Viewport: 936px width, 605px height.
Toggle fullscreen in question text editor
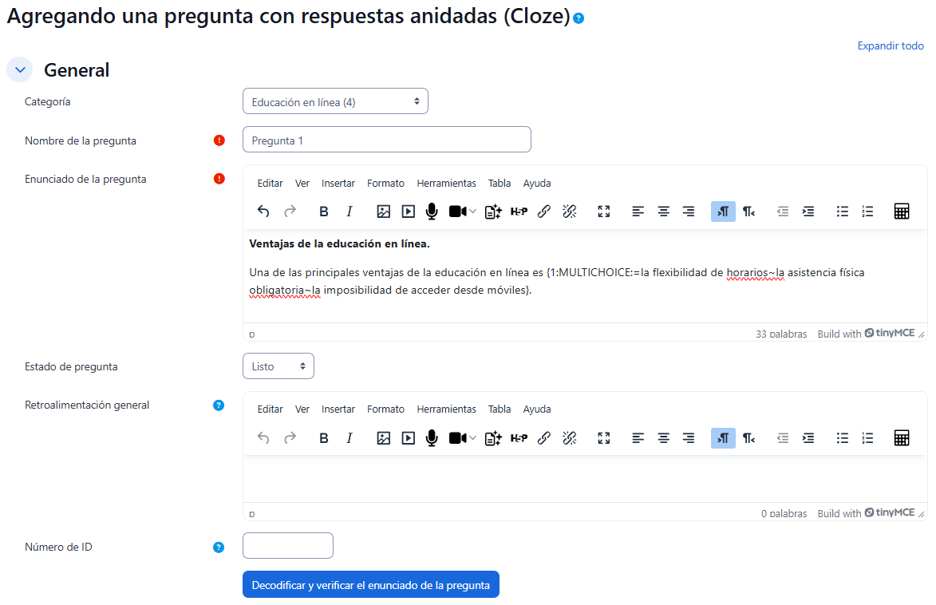tap(604, 212)
